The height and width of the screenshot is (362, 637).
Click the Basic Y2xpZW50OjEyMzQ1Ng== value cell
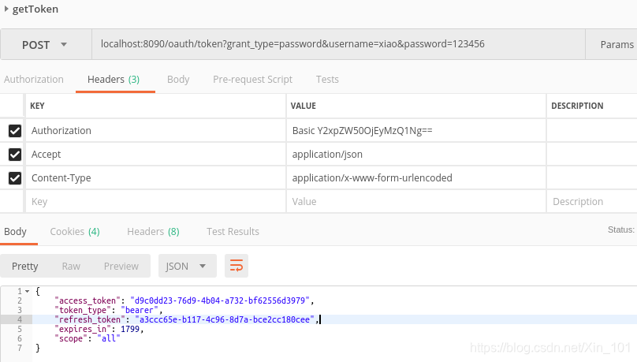416,130
